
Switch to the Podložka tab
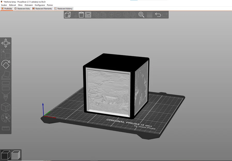coord(7,9)
